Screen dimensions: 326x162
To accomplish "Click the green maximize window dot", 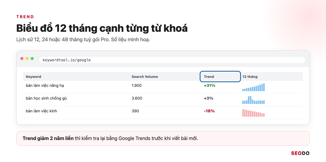I will click(32, 59).
